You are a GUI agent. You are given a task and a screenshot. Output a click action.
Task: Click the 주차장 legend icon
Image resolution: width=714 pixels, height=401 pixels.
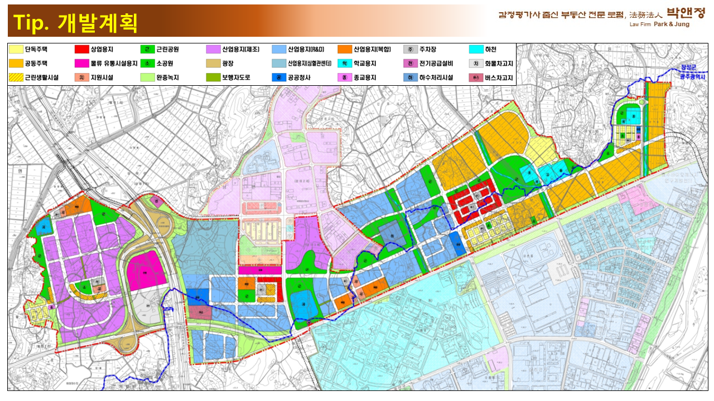411,50
